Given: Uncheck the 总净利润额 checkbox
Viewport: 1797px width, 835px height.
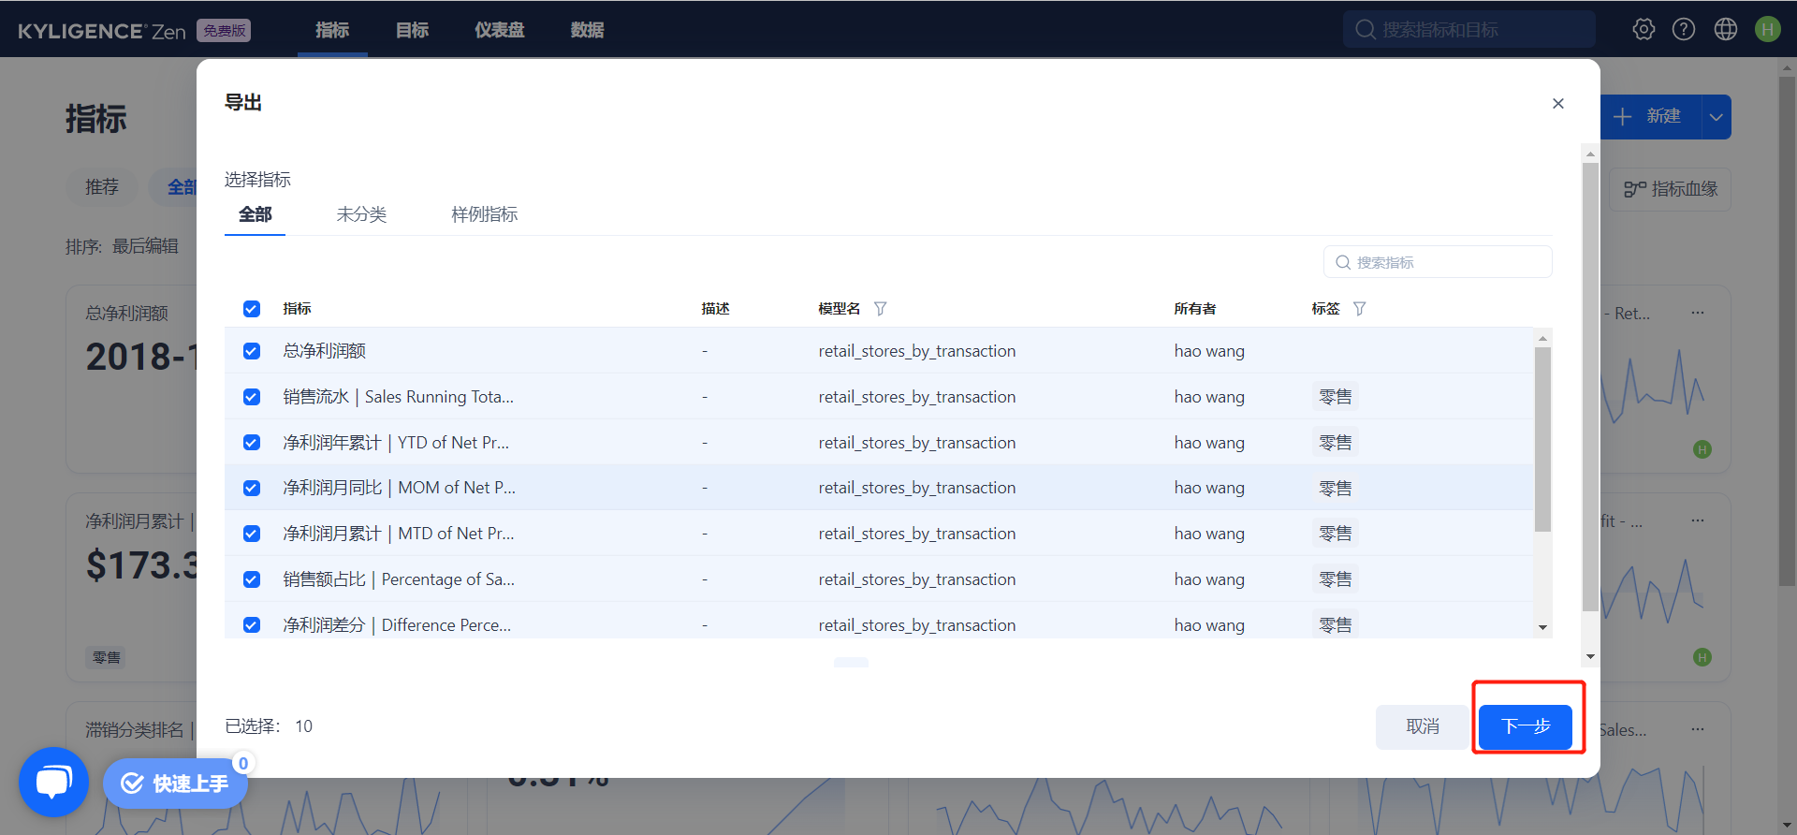Looking at the screenshot, I should (x=252, y=351).
